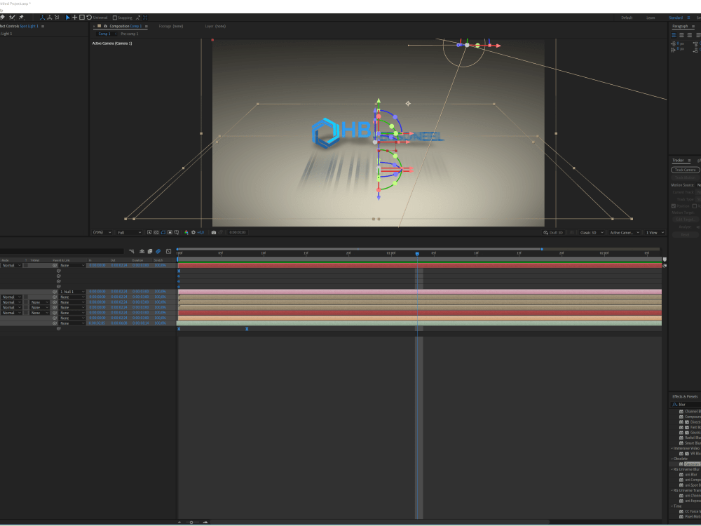The height and width of the screenshot is (526, 701).
Task: Open the Full resolution dropdown
Action: coord(130,233)
